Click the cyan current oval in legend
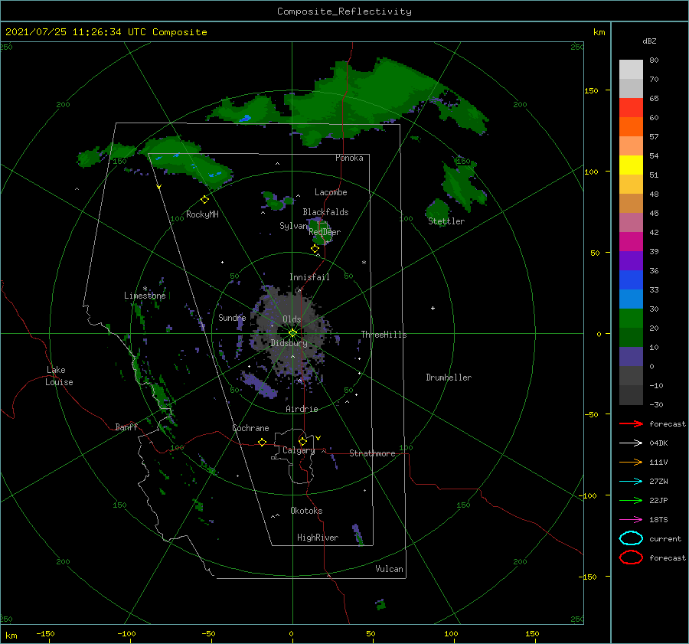 coord(631,538)
